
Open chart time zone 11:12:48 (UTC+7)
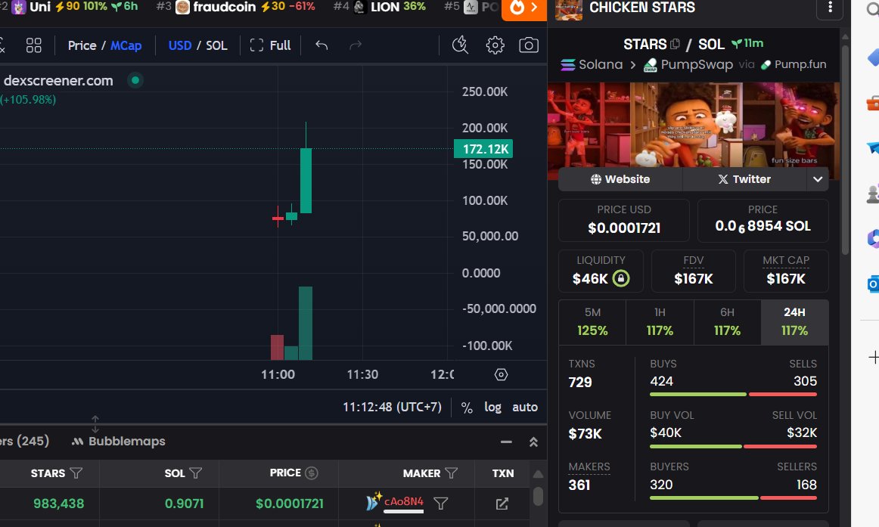pos(392,407)
